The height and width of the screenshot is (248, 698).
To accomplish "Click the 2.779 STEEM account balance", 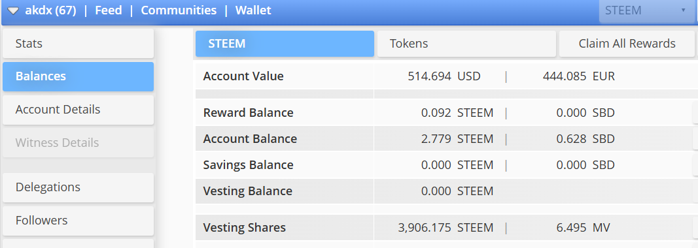I will click(457, 139).
